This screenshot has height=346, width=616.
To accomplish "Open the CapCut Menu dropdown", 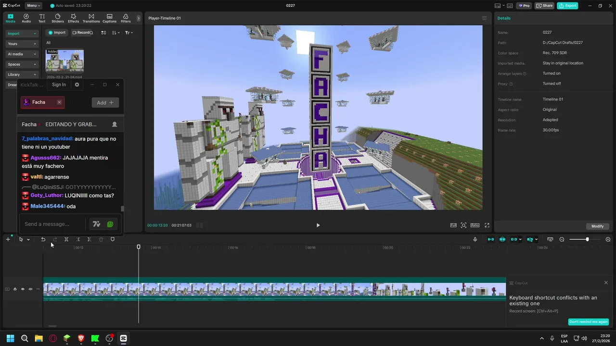I will pyautogui.click(x=33, y=6).
